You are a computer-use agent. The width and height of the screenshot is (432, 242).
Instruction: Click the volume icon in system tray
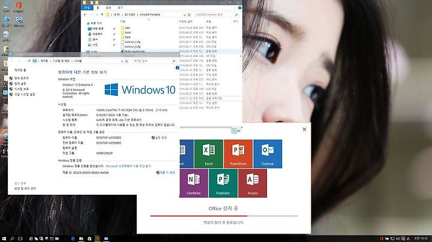click(398, 238)
